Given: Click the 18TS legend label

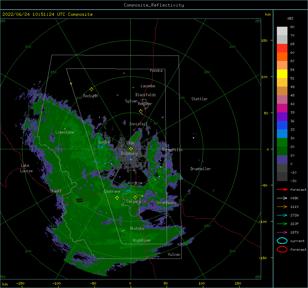Looking at the screenshot, I should click(294, 233).
